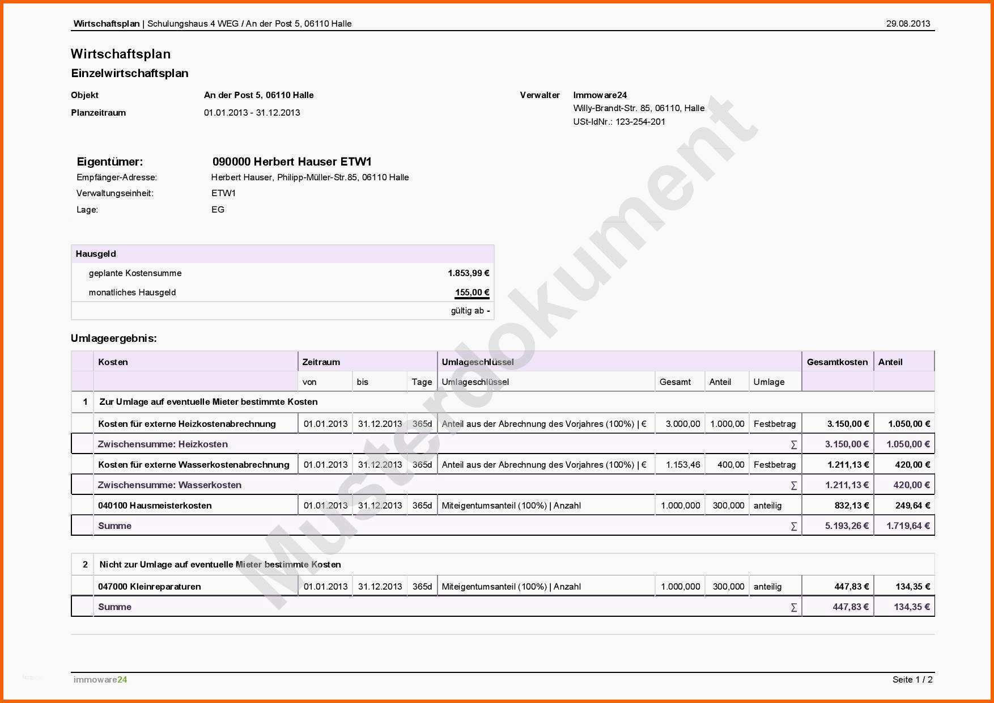Click the 'monatliches Hausgeld' row label
The image size is (994, 703).
pos(133,293)
